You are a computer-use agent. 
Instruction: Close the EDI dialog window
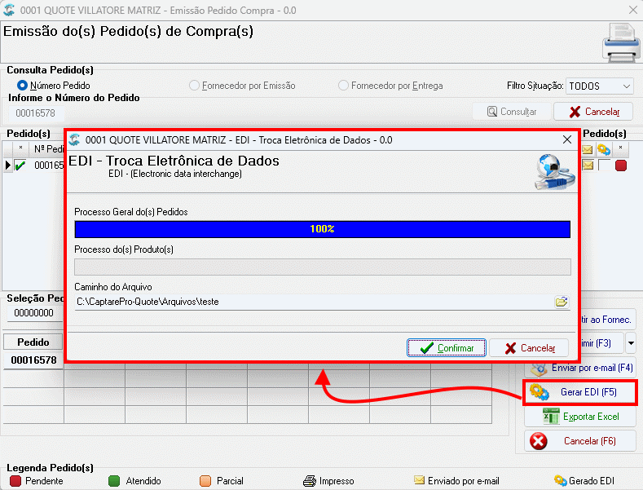pyautogui.click(x=567, y=140)
